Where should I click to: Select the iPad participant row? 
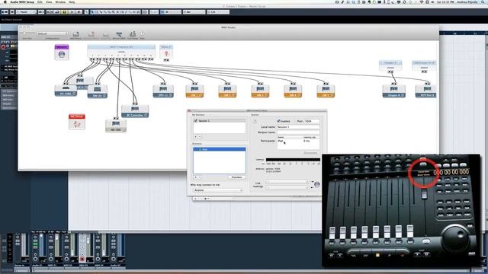pos(298,141)
